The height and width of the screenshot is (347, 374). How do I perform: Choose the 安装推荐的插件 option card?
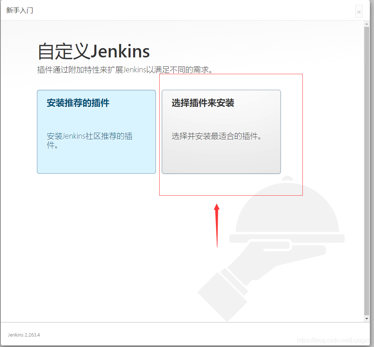(96, 132)
